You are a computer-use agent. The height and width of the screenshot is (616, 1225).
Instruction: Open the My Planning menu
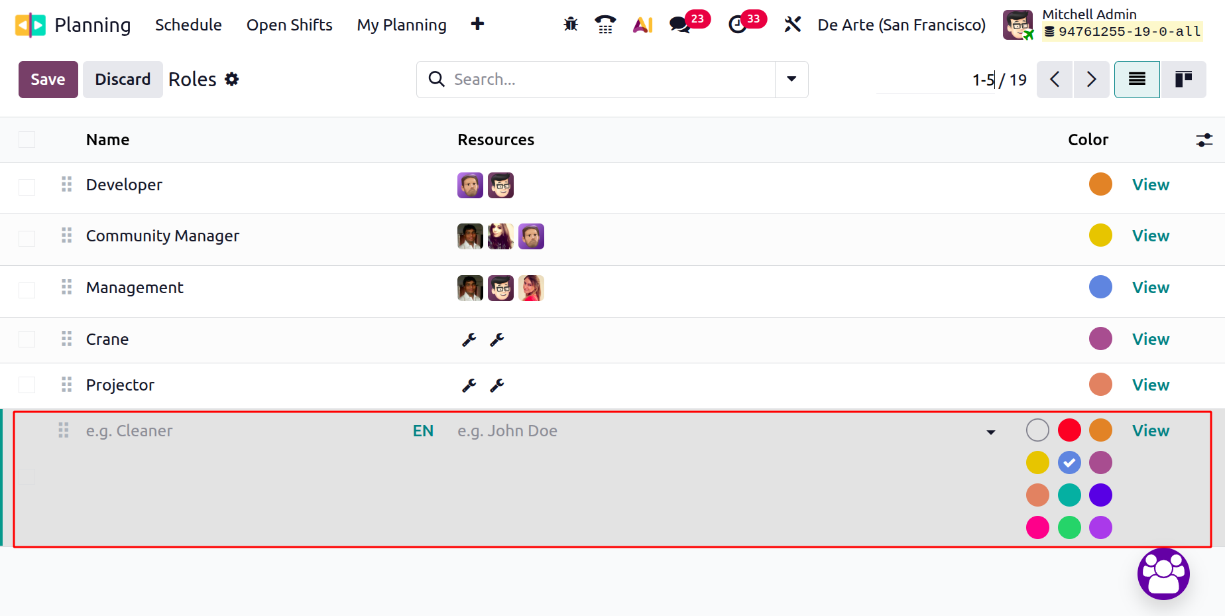click(401, 25)
